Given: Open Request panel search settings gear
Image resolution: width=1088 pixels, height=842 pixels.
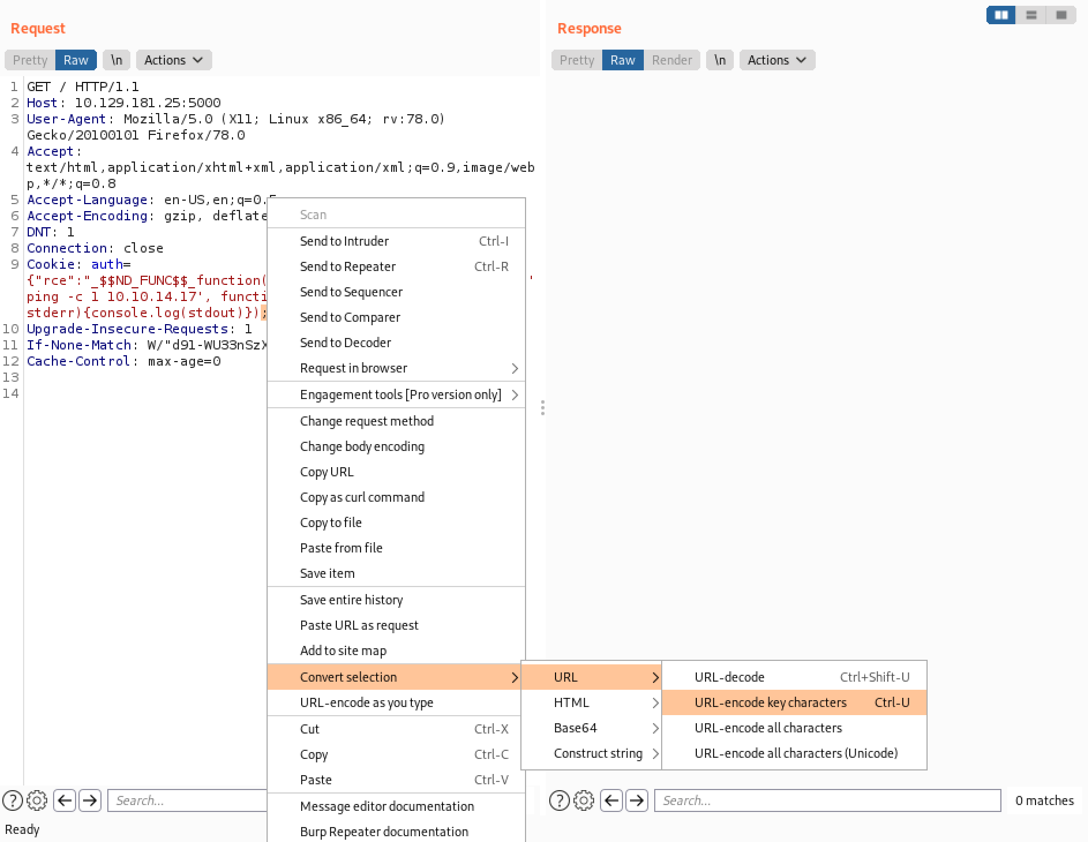Looking at the screenshot, I should click(x=37, y=800).
